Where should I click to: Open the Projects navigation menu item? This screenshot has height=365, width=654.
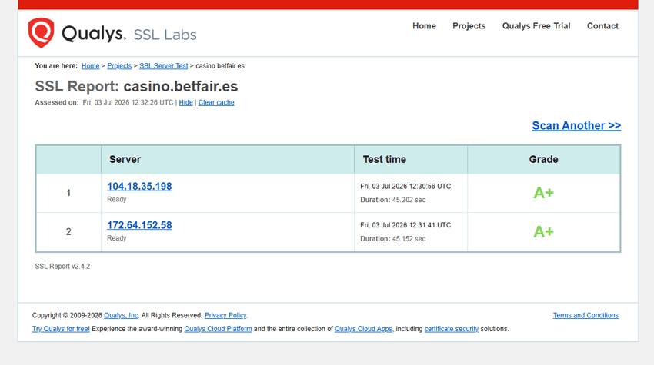click(469, 26)
